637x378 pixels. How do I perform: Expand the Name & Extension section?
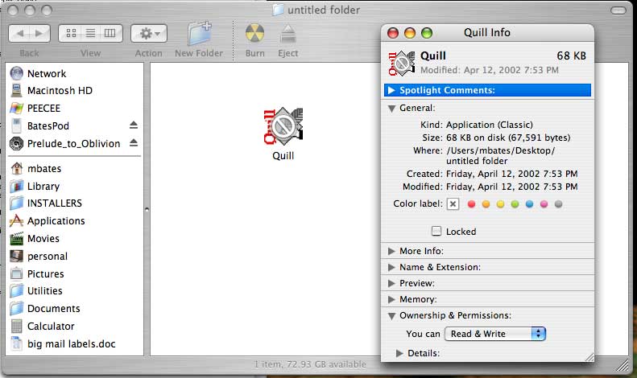pos(391,267)
